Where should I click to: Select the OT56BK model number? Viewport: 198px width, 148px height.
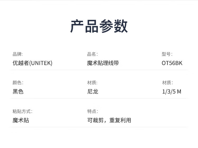click(172, 63)
